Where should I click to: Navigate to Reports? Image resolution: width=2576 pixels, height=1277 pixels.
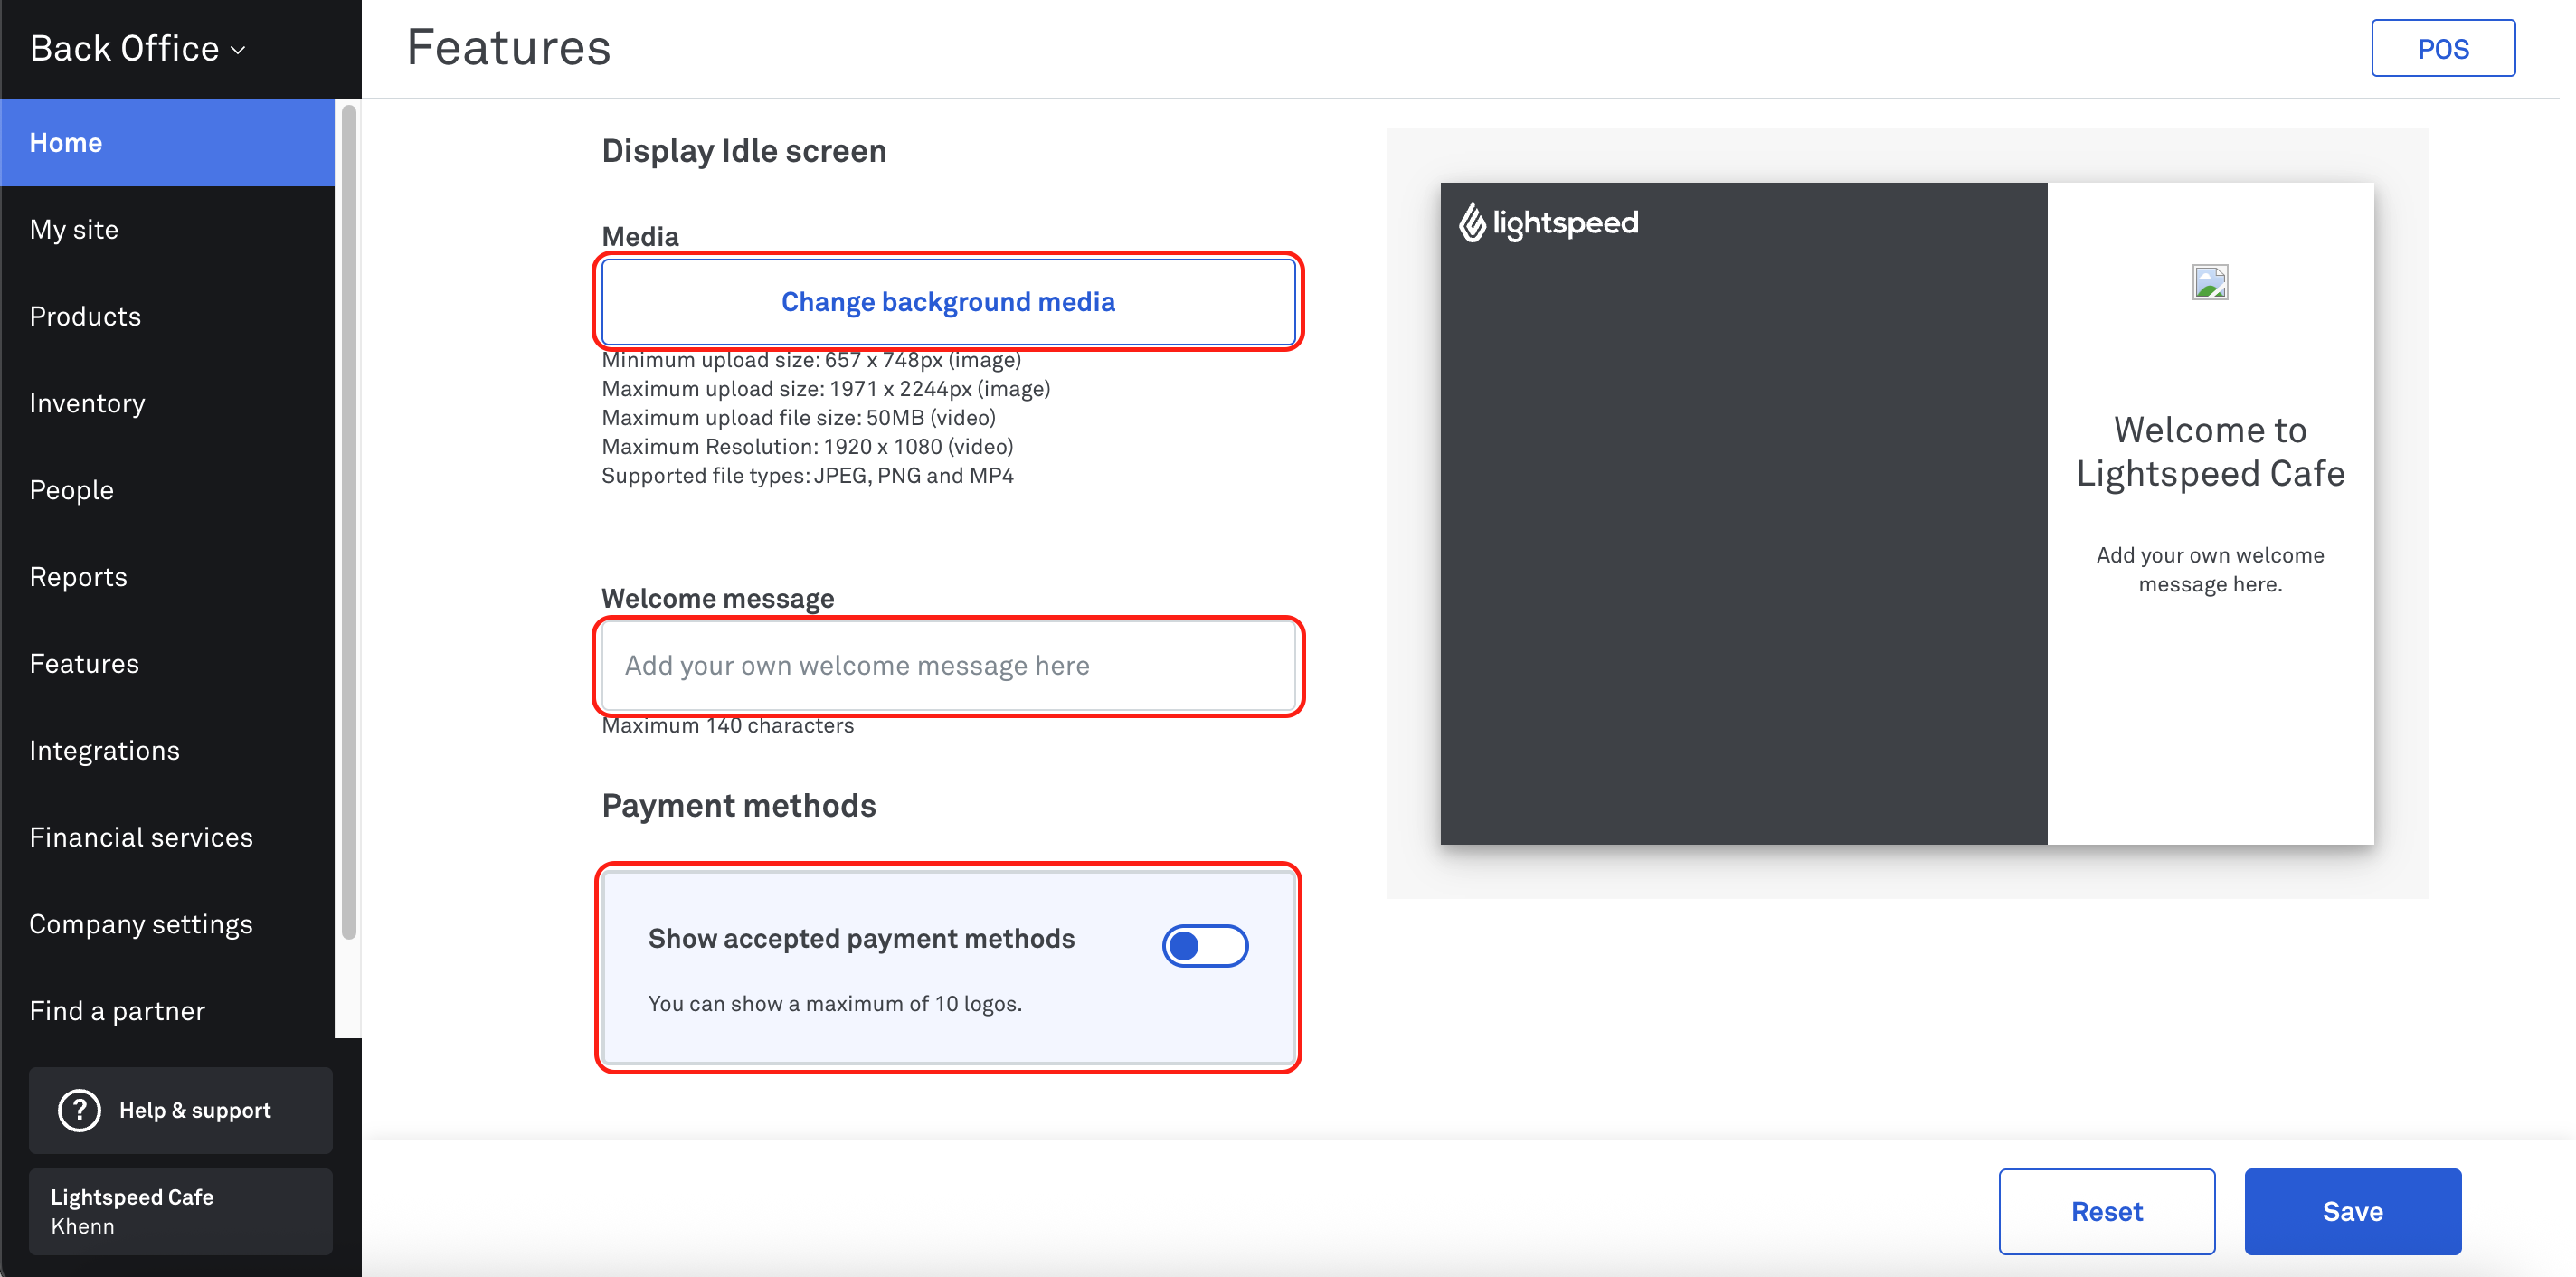point(167,577)
